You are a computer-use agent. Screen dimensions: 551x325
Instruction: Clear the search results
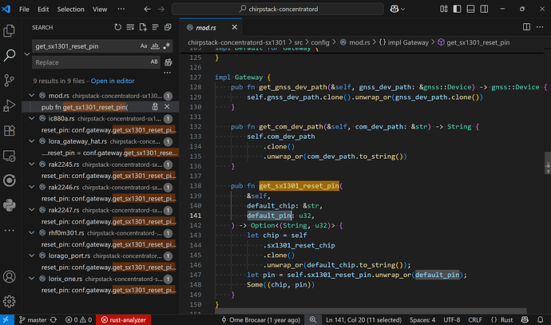(x=130, y=27)
